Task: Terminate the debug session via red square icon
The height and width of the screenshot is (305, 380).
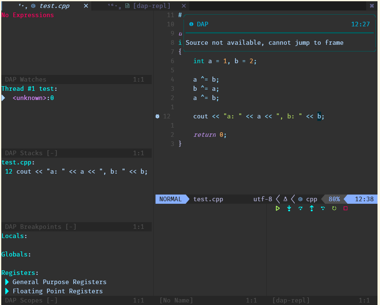Action: [345, 208]
